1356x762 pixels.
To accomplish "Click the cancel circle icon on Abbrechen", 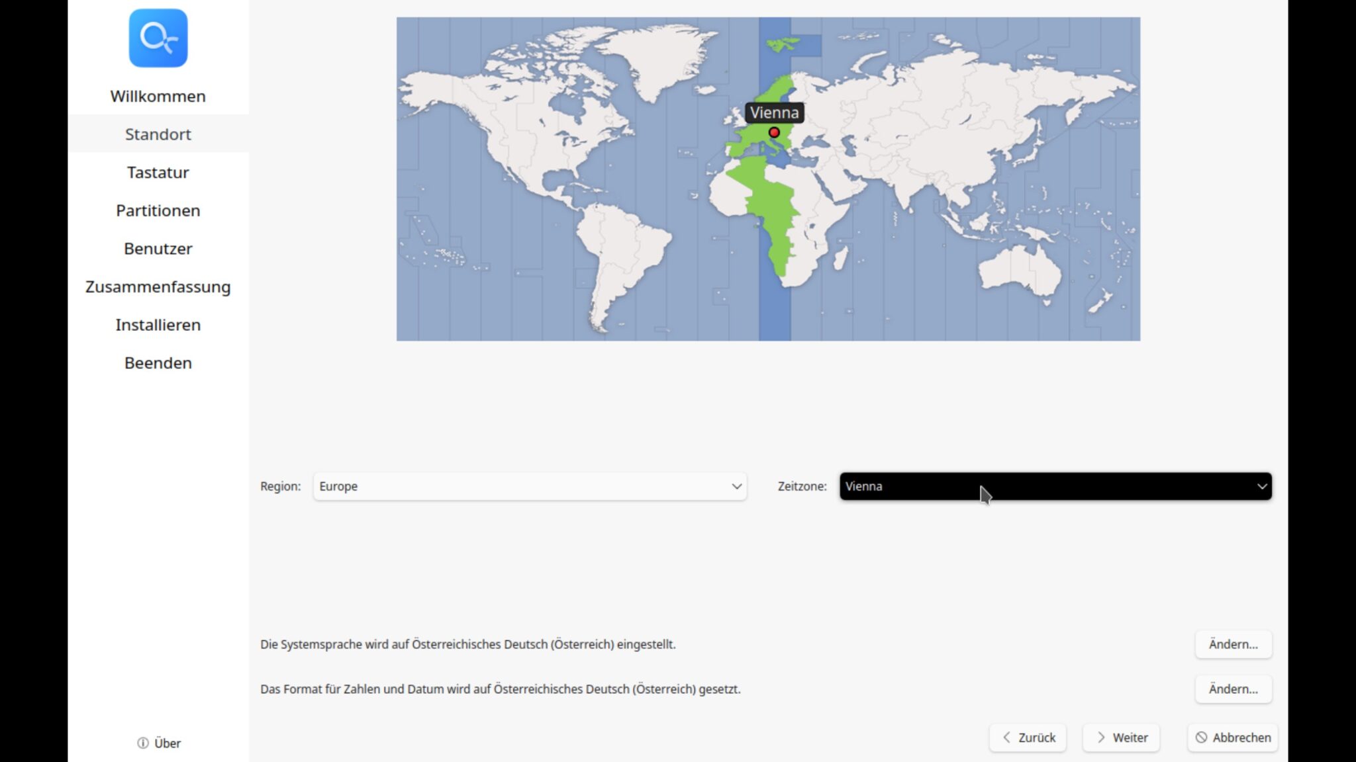I will pyautogui.click(x=1201, y=738).
